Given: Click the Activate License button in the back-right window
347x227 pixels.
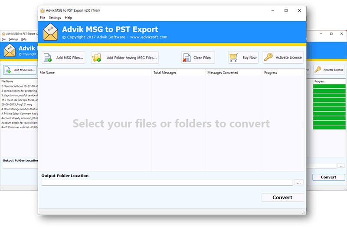Looking at the screenshot, I should coord(329,70).
